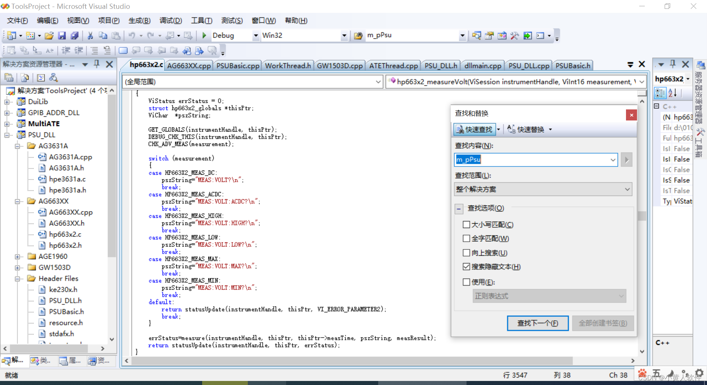707x385 pixels.
Task: Click the editor horizontal scrollbar
Action: [352, 361]
